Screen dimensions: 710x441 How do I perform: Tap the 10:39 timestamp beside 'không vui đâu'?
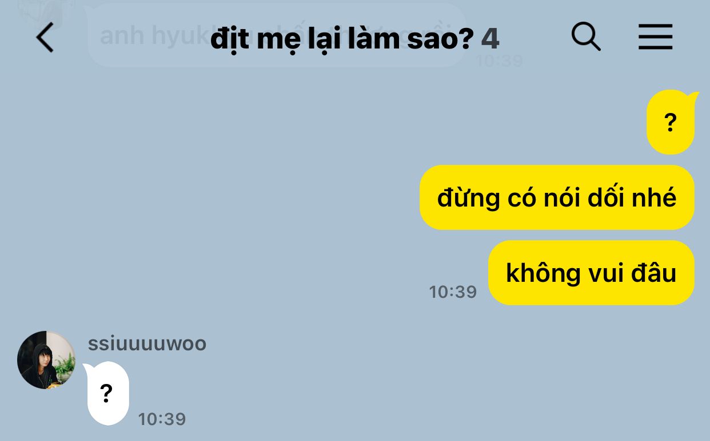coord(453,292)
